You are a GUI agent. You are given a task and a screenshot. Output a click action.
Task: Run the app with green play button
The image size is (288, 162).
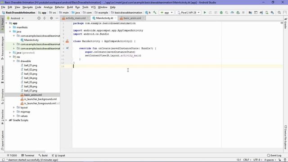click(205, 13)
